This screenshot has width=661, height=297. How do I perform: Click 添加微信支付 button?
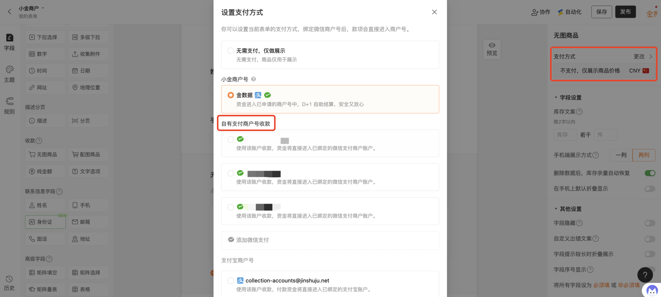pyautogui.click(x=330, y=240)
